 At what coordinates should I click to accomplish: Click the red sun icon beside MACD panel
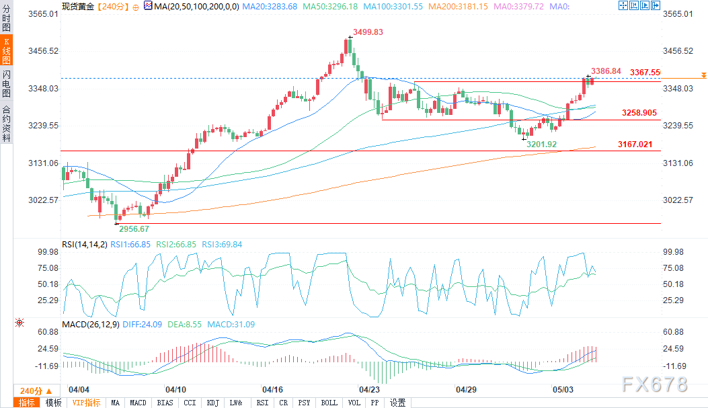(x=19, y=323)
